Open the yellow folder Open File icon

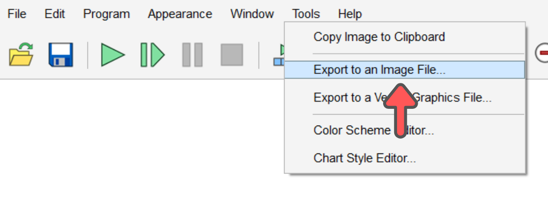coord(21,55)
